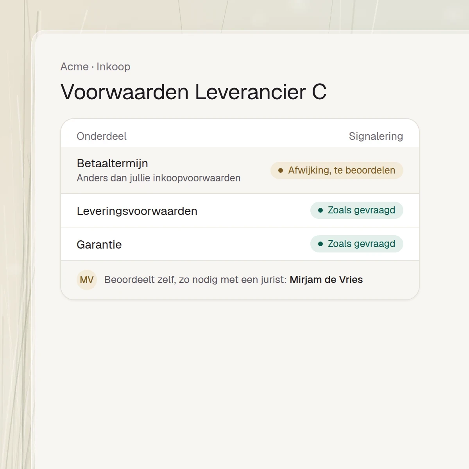This screenshot has width=469, height=469.
Task: Click the name Mirjam de Vries
Action: pyautogui.click(x=326, y=280)
